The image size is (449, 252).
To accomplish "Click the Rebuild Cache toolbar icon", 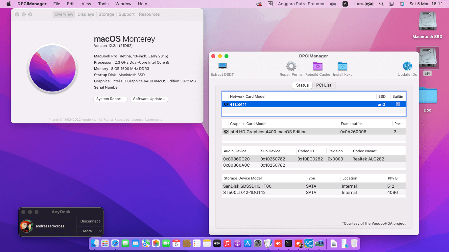I will (318, 66).
